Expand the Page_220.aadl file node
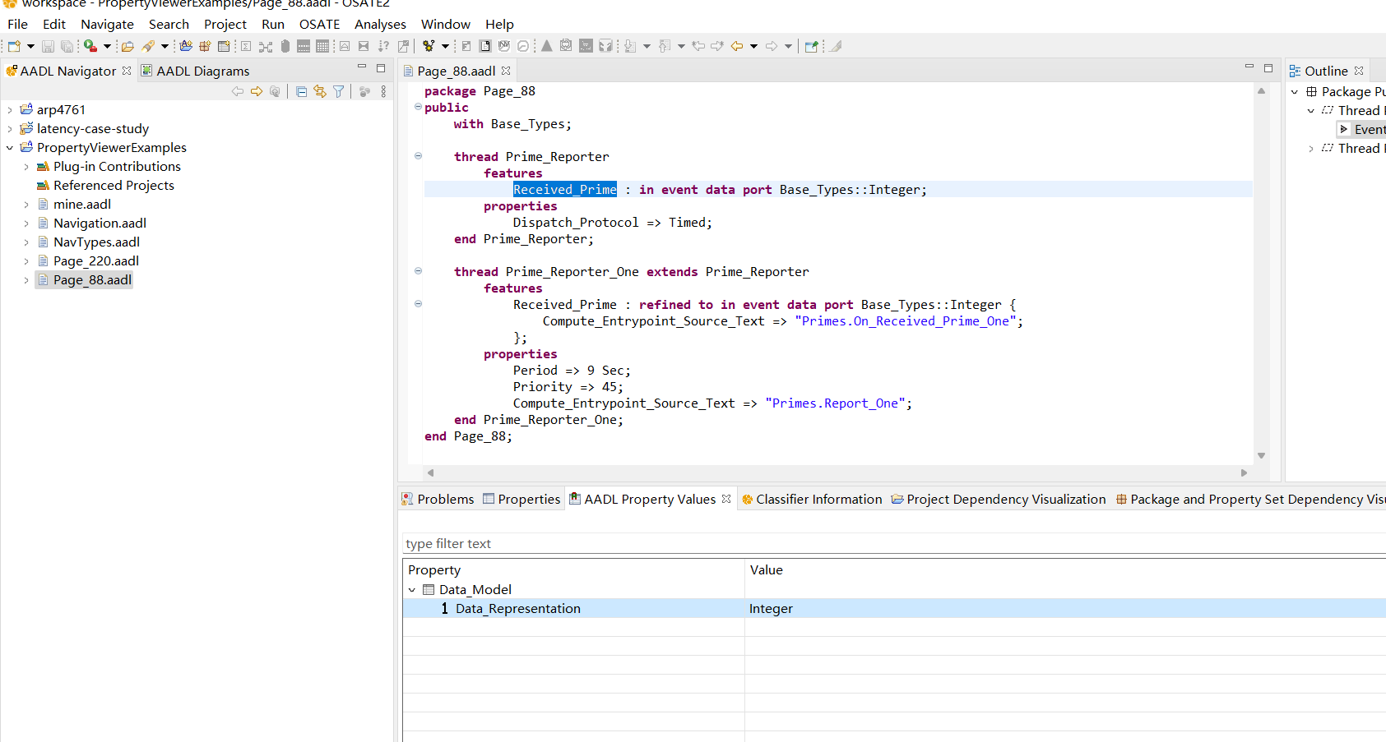1386x742 pixels. tap(26, 260)
